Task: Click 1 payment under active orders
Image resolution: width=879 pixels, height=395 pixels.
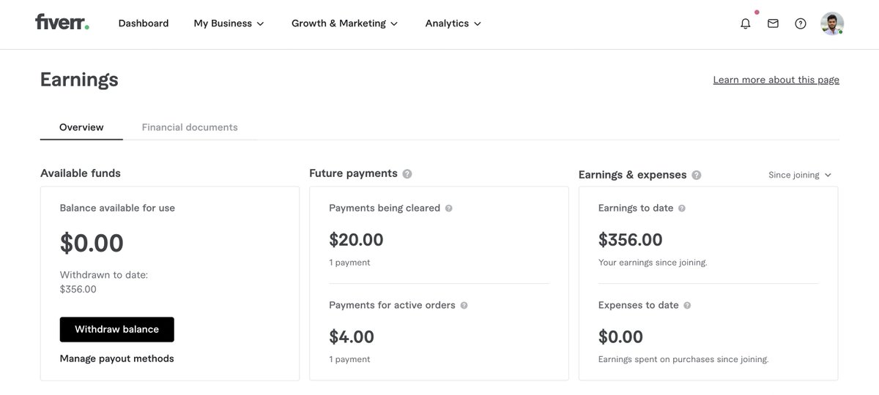Action: tap(349, 360)
